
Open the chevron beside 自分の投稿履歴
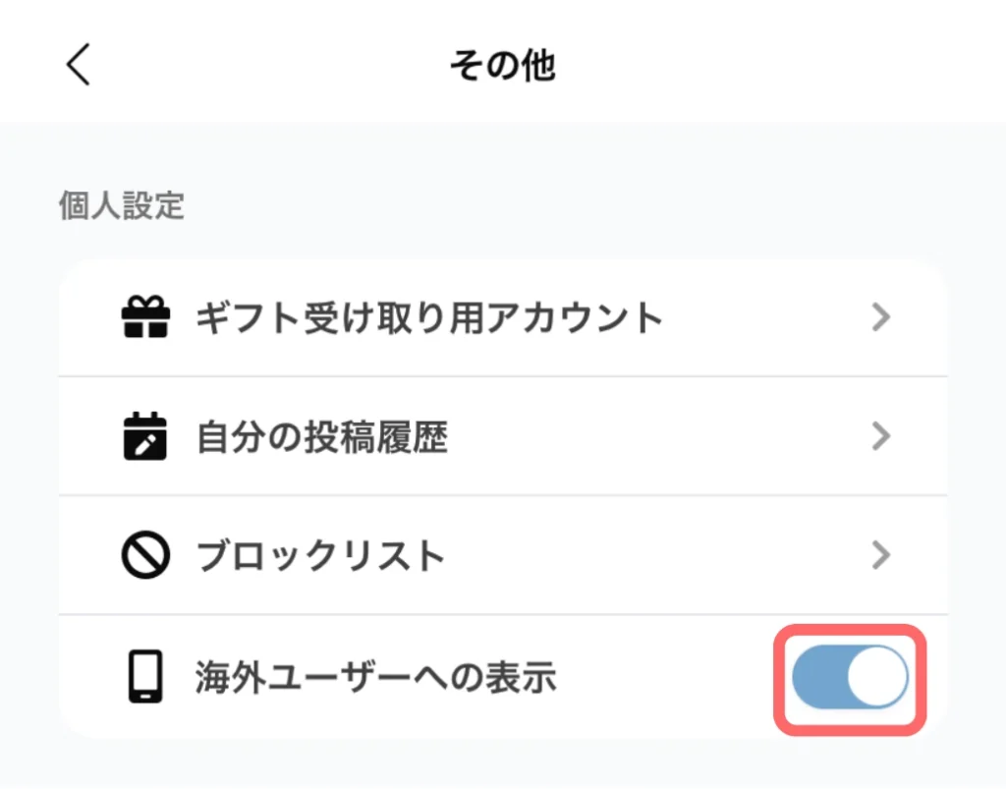[x=881, y=437]
